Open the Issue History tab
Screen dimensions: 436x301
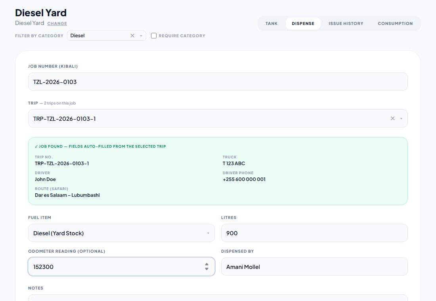click(346, 24)
